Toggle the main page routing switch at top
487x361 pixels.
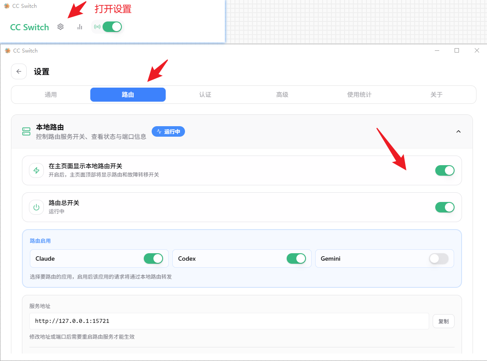112,27
